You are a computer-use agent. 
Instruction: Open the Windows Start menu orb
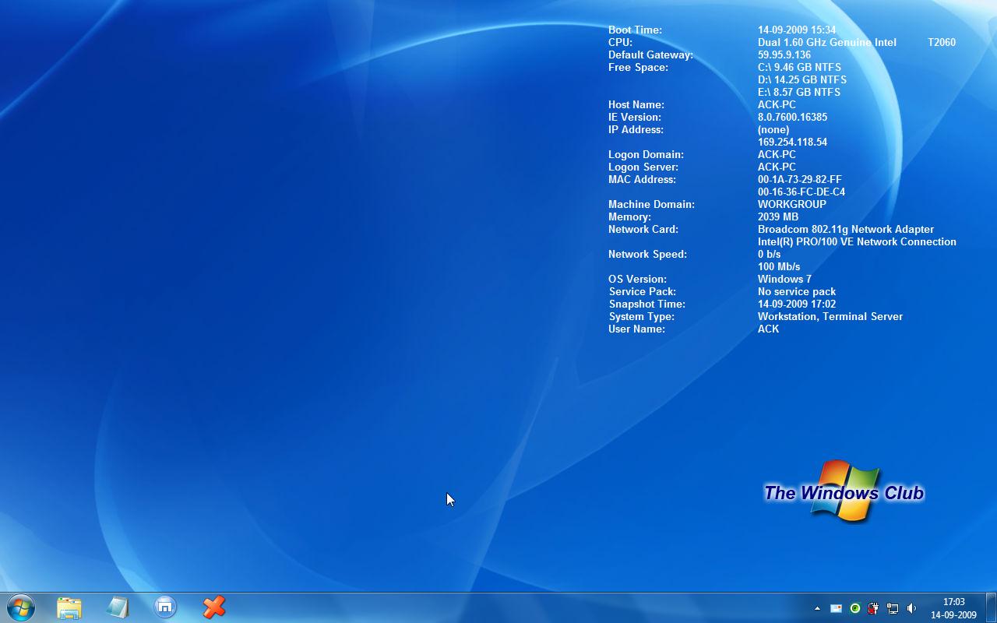click(x=21, y=607)
